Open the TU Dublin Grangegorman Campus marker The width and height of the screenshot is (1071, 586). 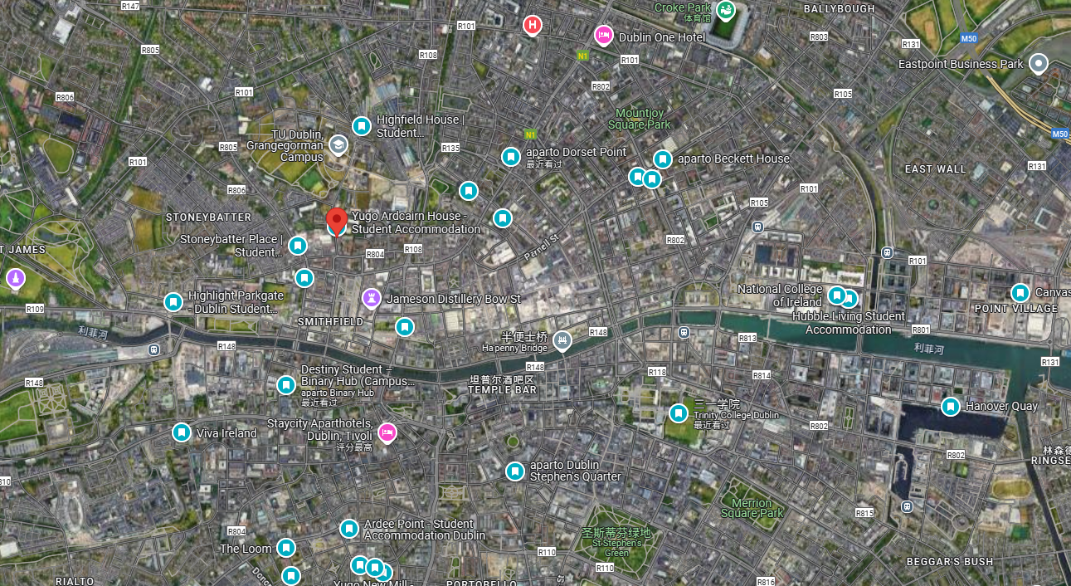(338, 145)
